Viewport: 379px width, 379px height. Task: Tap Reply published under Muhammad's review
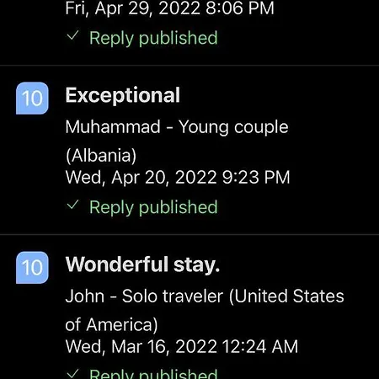(x=153, y=207)
